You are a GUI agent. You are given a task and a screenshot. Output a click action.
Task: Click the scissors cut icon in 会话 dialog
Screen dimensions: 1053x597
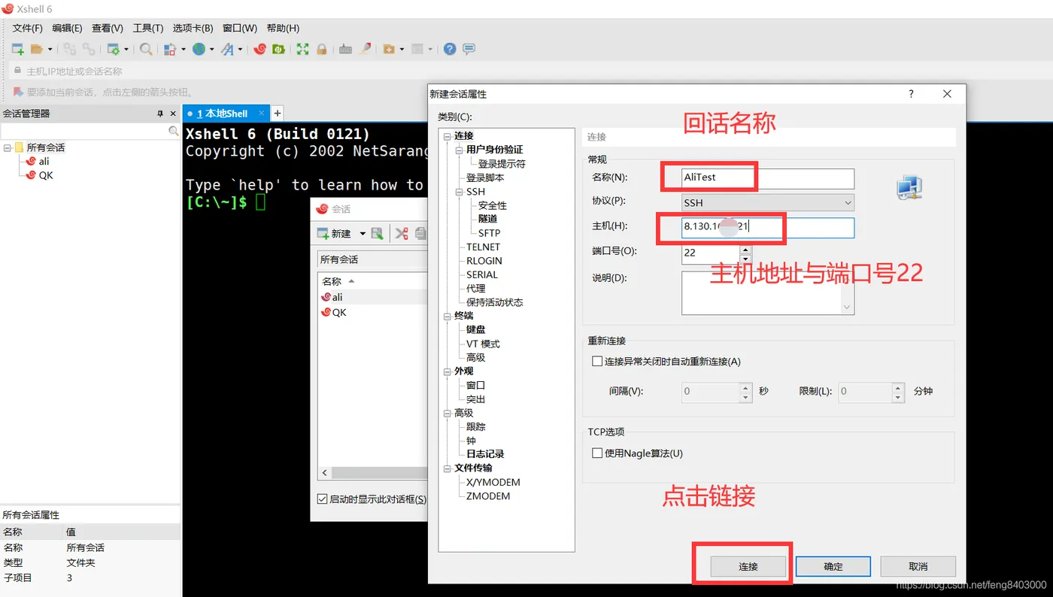[x=402, y=234]
